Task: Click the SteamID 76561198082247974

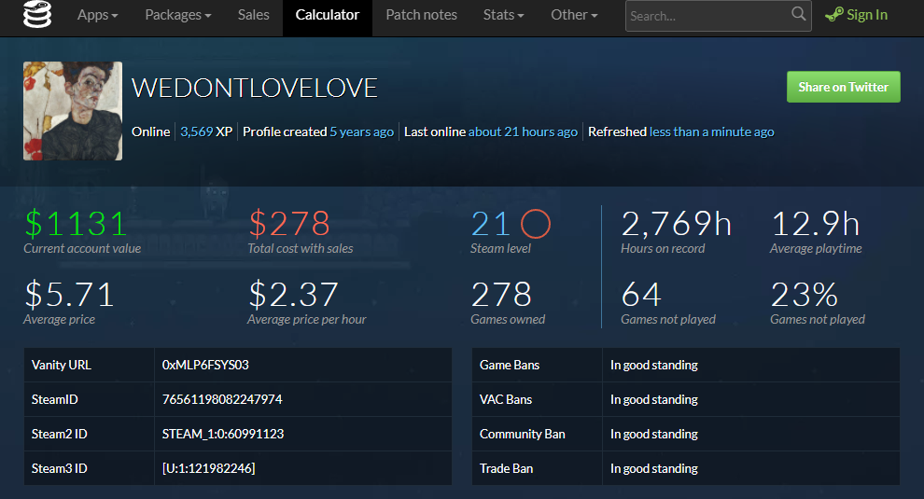Action: pos(222,399)
